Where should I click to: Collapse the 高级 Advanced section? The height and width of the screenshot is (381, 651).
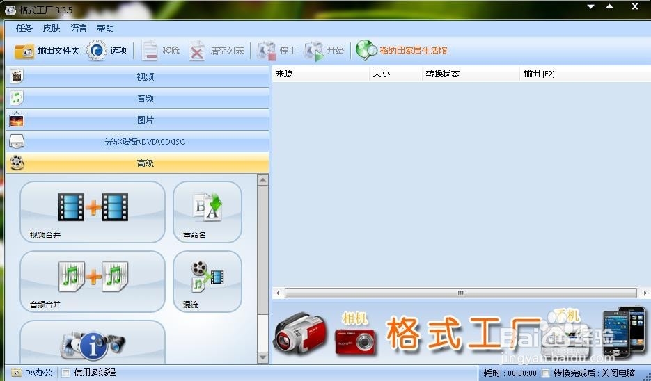pyautogui.click(x=137, y=163)
